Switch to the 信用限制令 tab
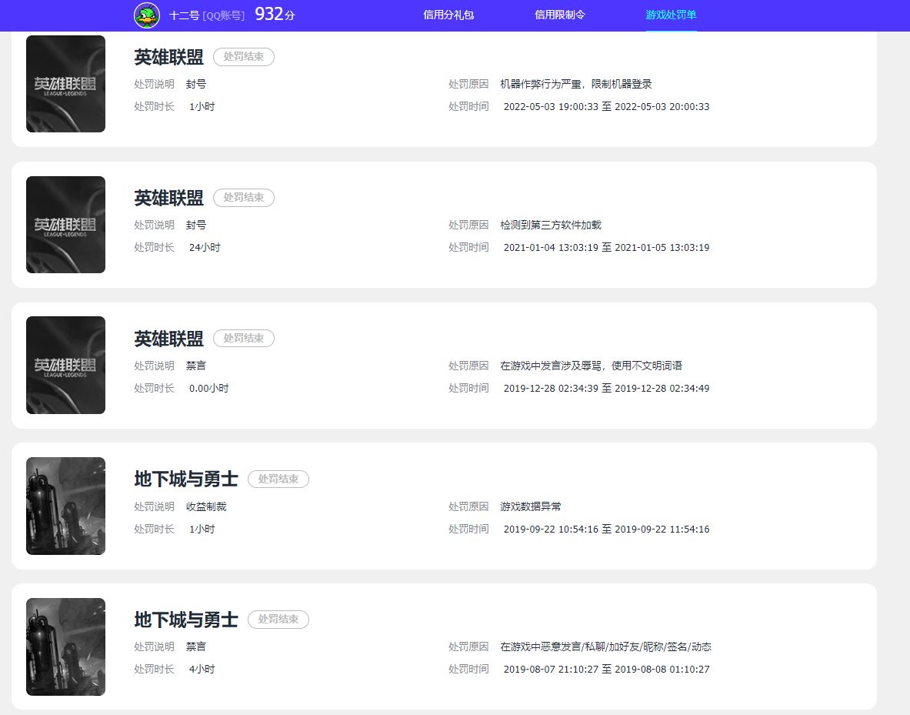Viewport: 910px width, 715px height. [559, 15]
